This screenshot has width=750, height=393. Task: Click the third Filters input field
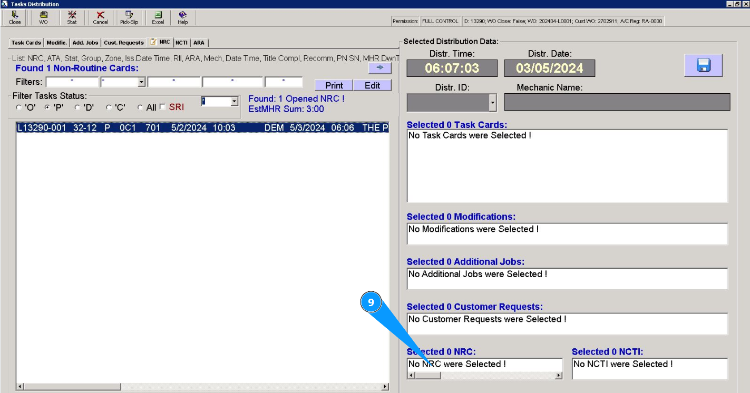pos(174,82)
